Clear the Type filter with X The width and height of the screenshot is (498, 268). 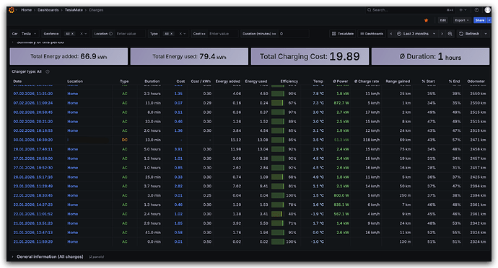point(180,34)
